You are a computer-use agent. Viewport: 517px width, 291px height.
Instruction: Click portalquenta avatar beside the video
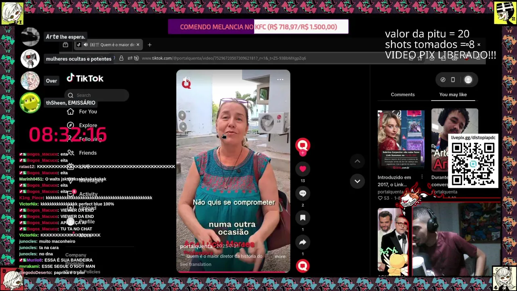(x=303, y=145)
